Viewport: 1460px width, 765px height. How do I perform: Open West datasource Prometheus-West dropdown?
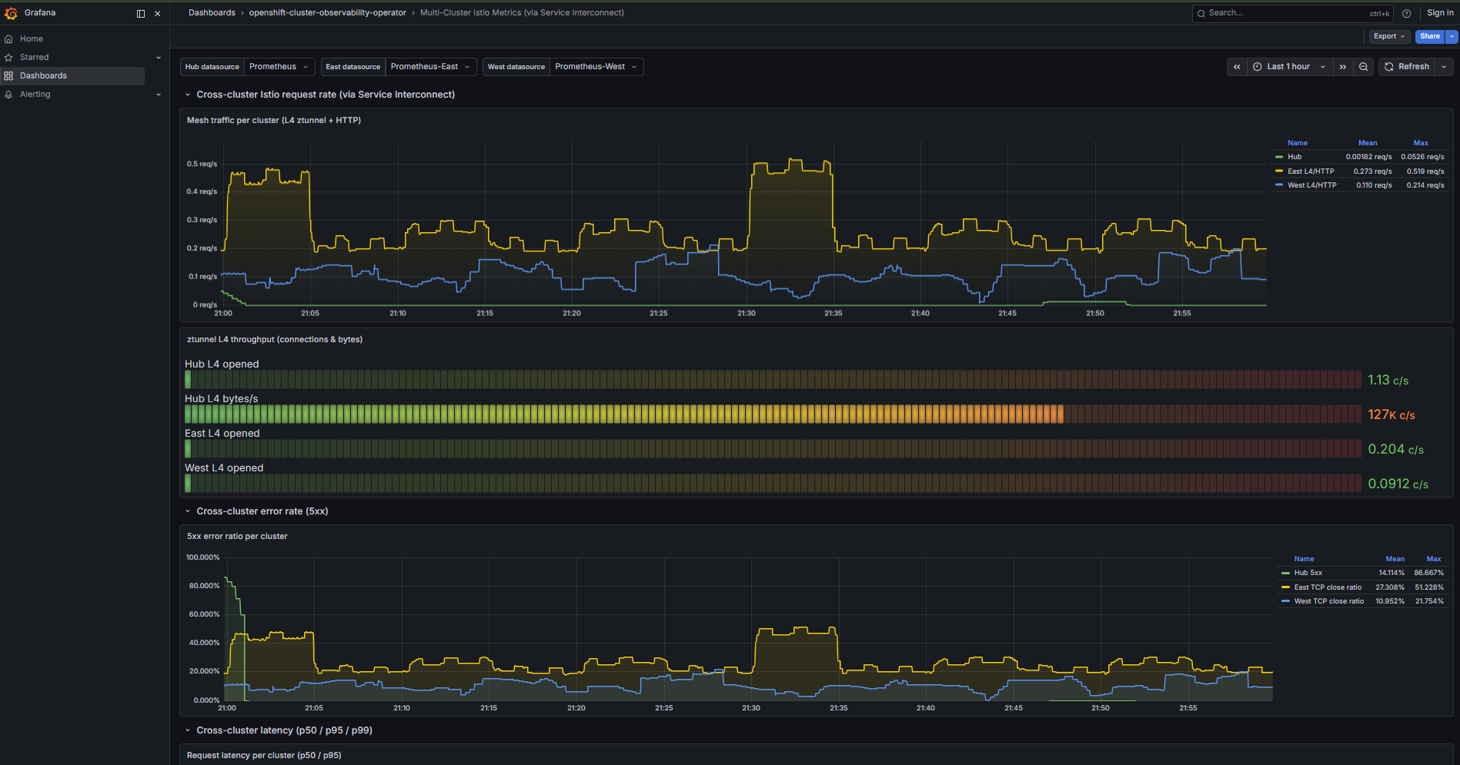[x=596, y=67]
